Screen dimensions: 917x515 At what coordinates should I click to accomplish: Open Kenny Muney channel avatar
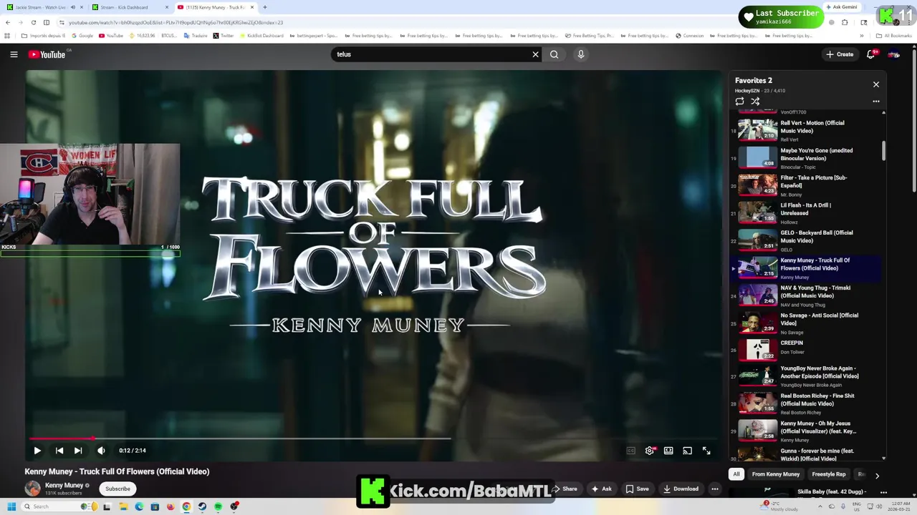[x=33, y=489]
